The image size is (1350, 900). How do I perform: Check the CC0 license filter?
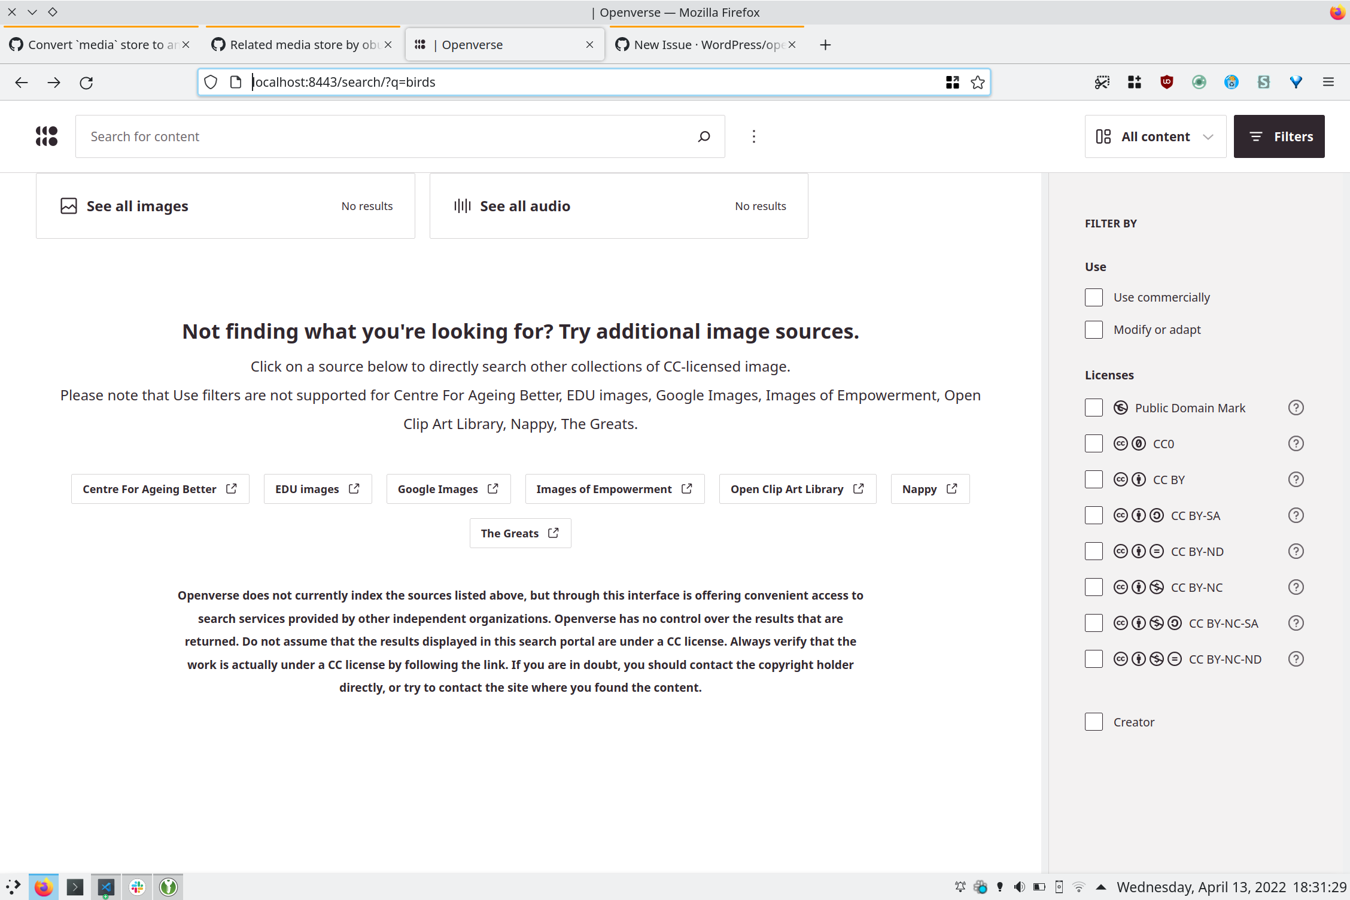click(1094, 443)
